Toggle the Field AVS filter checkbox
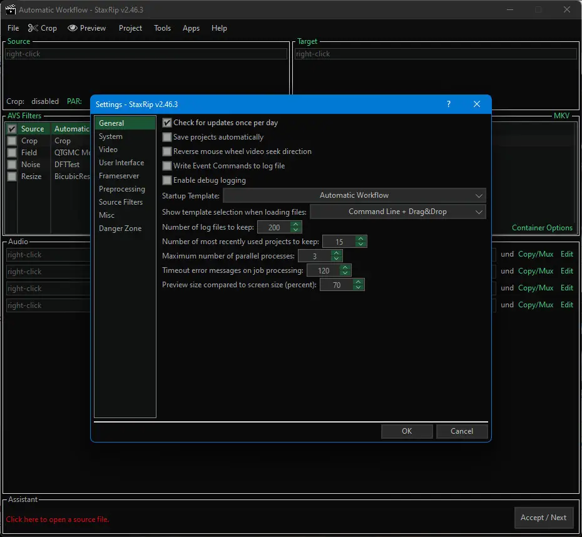This screenshot has height=537, width=582. coord(12,153)
